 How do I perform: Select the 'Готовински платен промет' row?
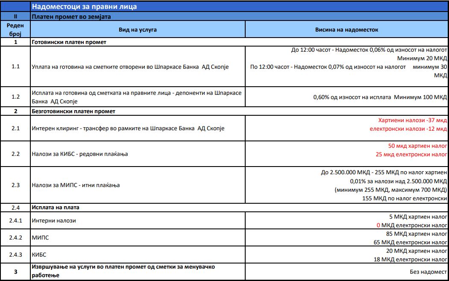69,42
